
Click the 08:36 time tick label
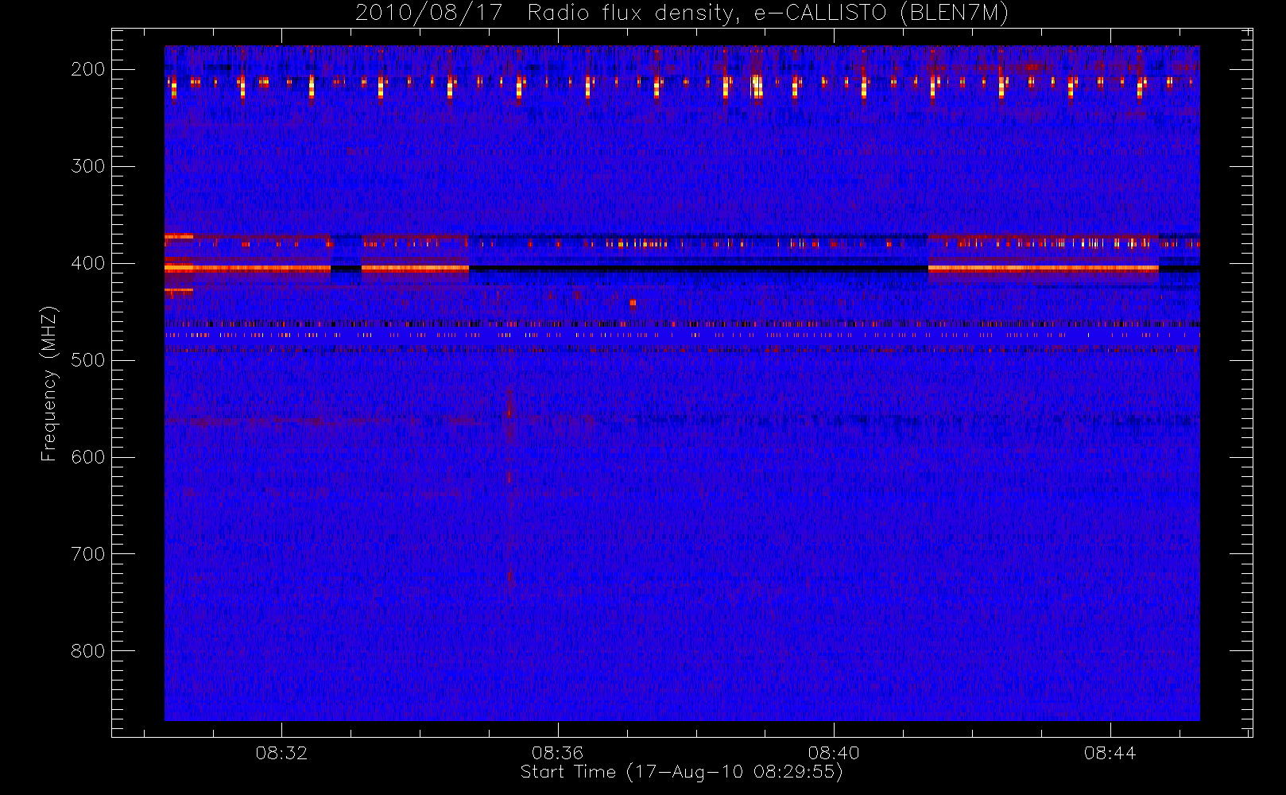[x=558, y=753]
